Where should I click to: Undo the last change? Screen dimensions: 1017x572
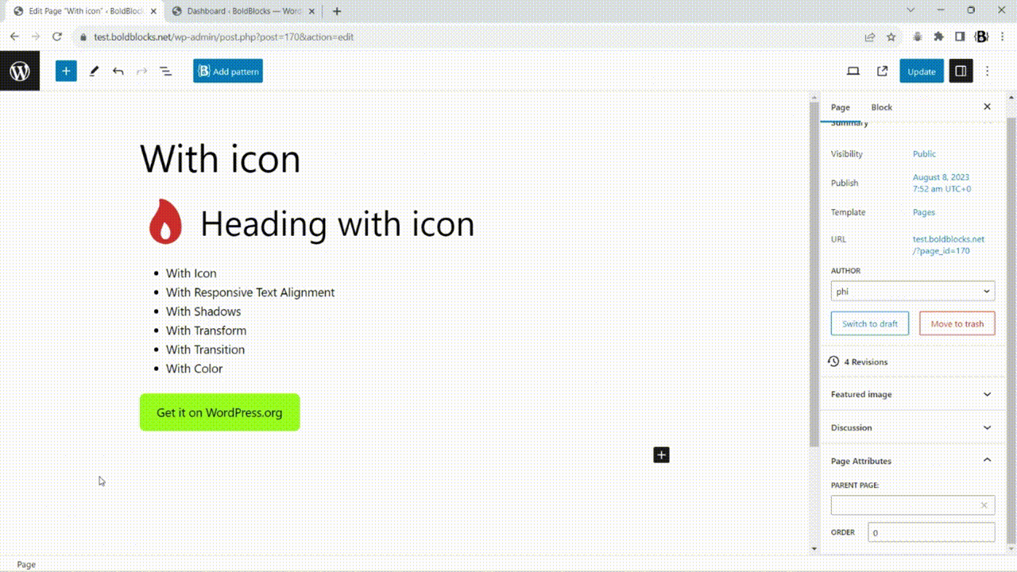point(118,71)
